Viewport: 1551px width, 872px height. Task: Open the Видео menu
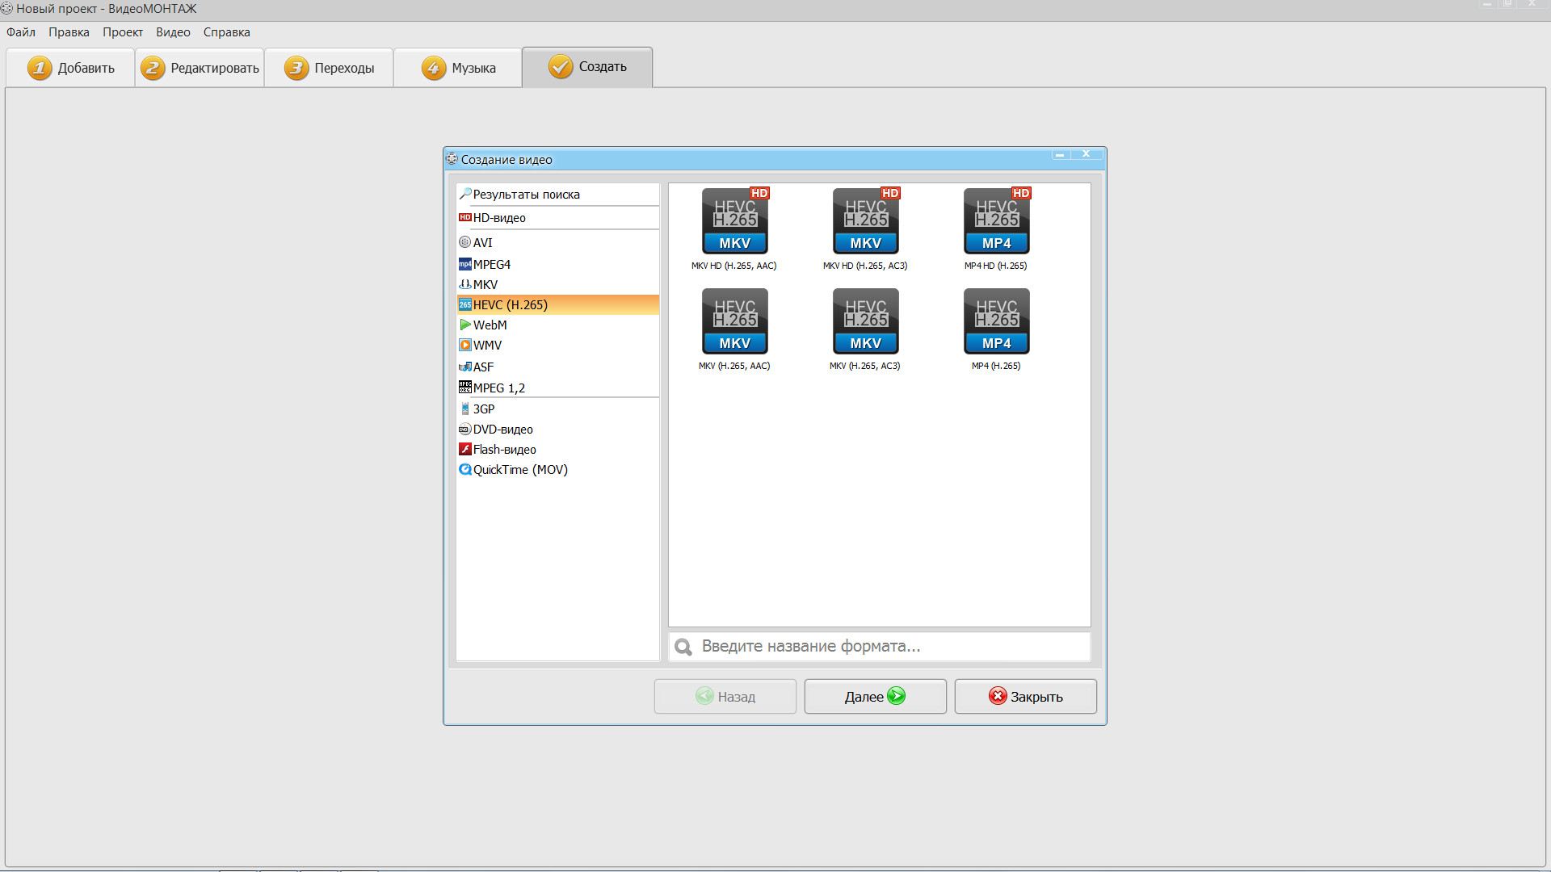tap(173, 32)
